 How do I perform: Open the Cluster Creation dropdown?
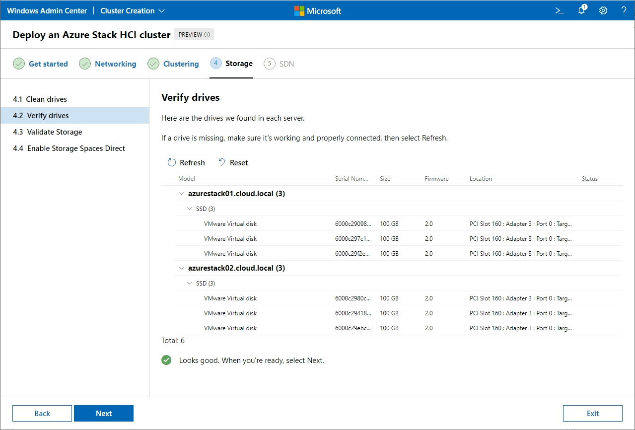pos(133,10)
